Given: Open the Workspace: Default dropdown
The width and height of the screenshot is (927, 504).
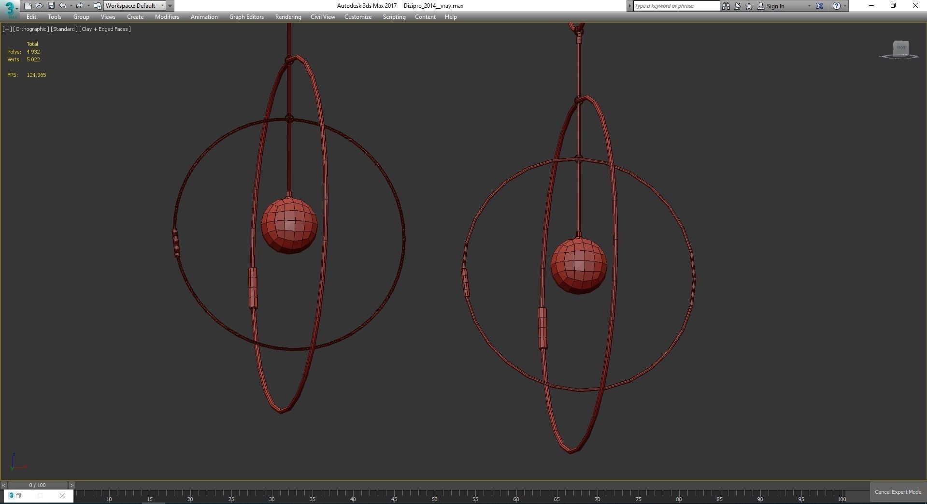Looking at the screenshot, I should pos(135,6).
